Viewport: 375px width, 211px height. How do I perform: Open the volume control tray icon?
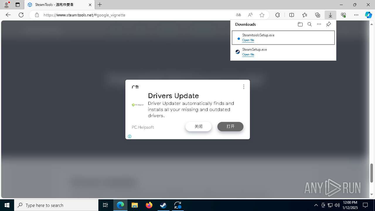337,205
